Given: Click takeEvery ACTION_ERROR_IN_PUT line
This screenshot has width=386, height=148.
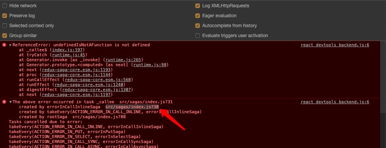Looking at the screenshot, I should [67, 132].
